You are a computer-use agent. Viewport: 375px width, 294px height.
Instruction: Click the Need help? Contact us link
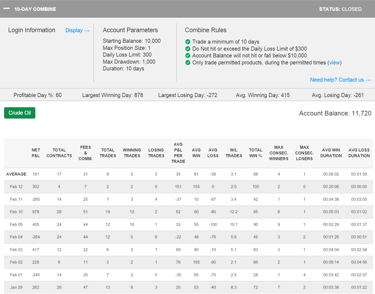(x=340, y=80)
